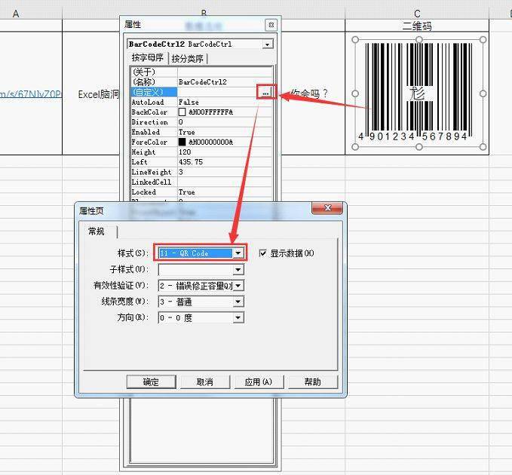Click the Height value 120

[x=185, y=152]
